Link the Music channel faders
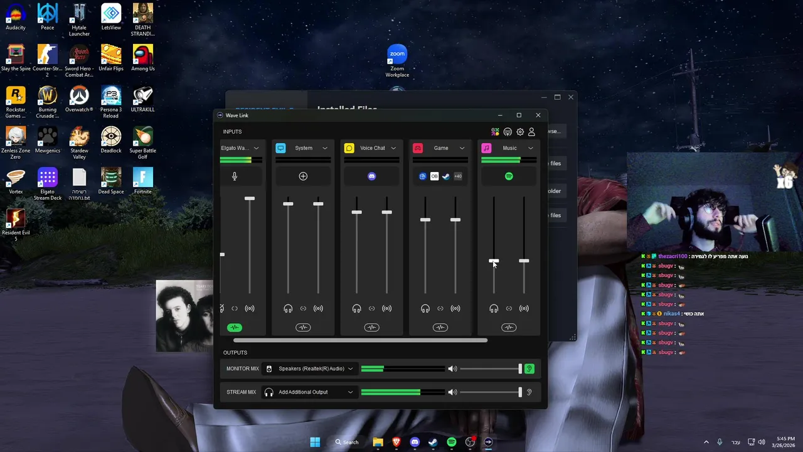Screen dimensions: 803x452 coord(509,308)
